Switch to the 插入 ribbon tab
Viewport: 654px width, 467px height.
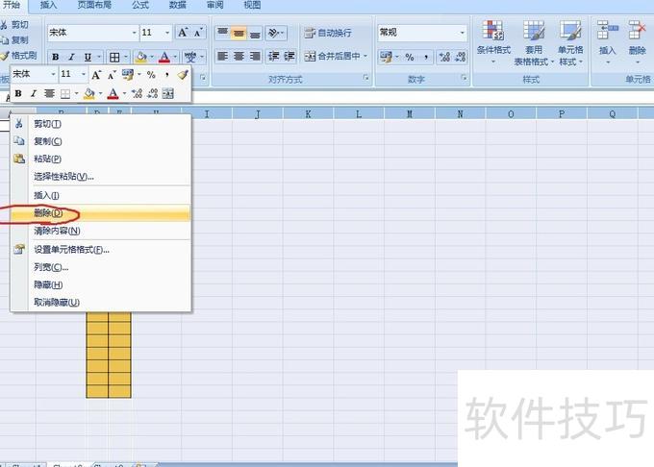coord(48,5)
